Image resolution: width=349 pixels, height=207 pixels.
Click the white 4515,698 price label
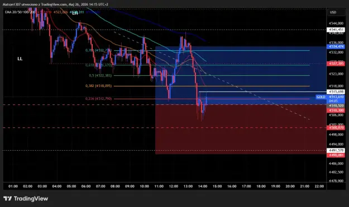[x=336, y=92]
